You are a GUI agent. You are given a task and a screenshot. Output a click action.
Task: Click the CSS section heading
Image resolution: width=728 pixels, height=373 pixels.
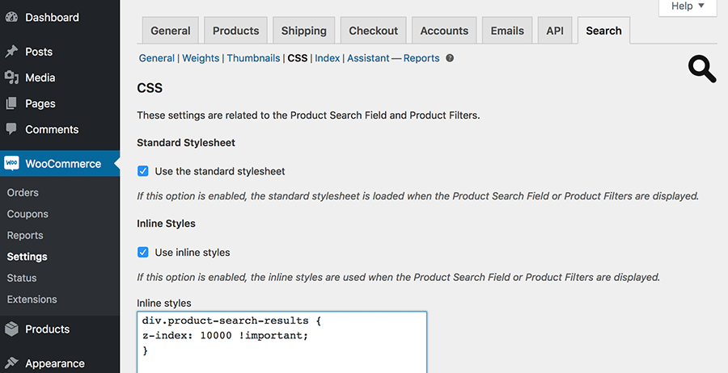coord(150,88)
